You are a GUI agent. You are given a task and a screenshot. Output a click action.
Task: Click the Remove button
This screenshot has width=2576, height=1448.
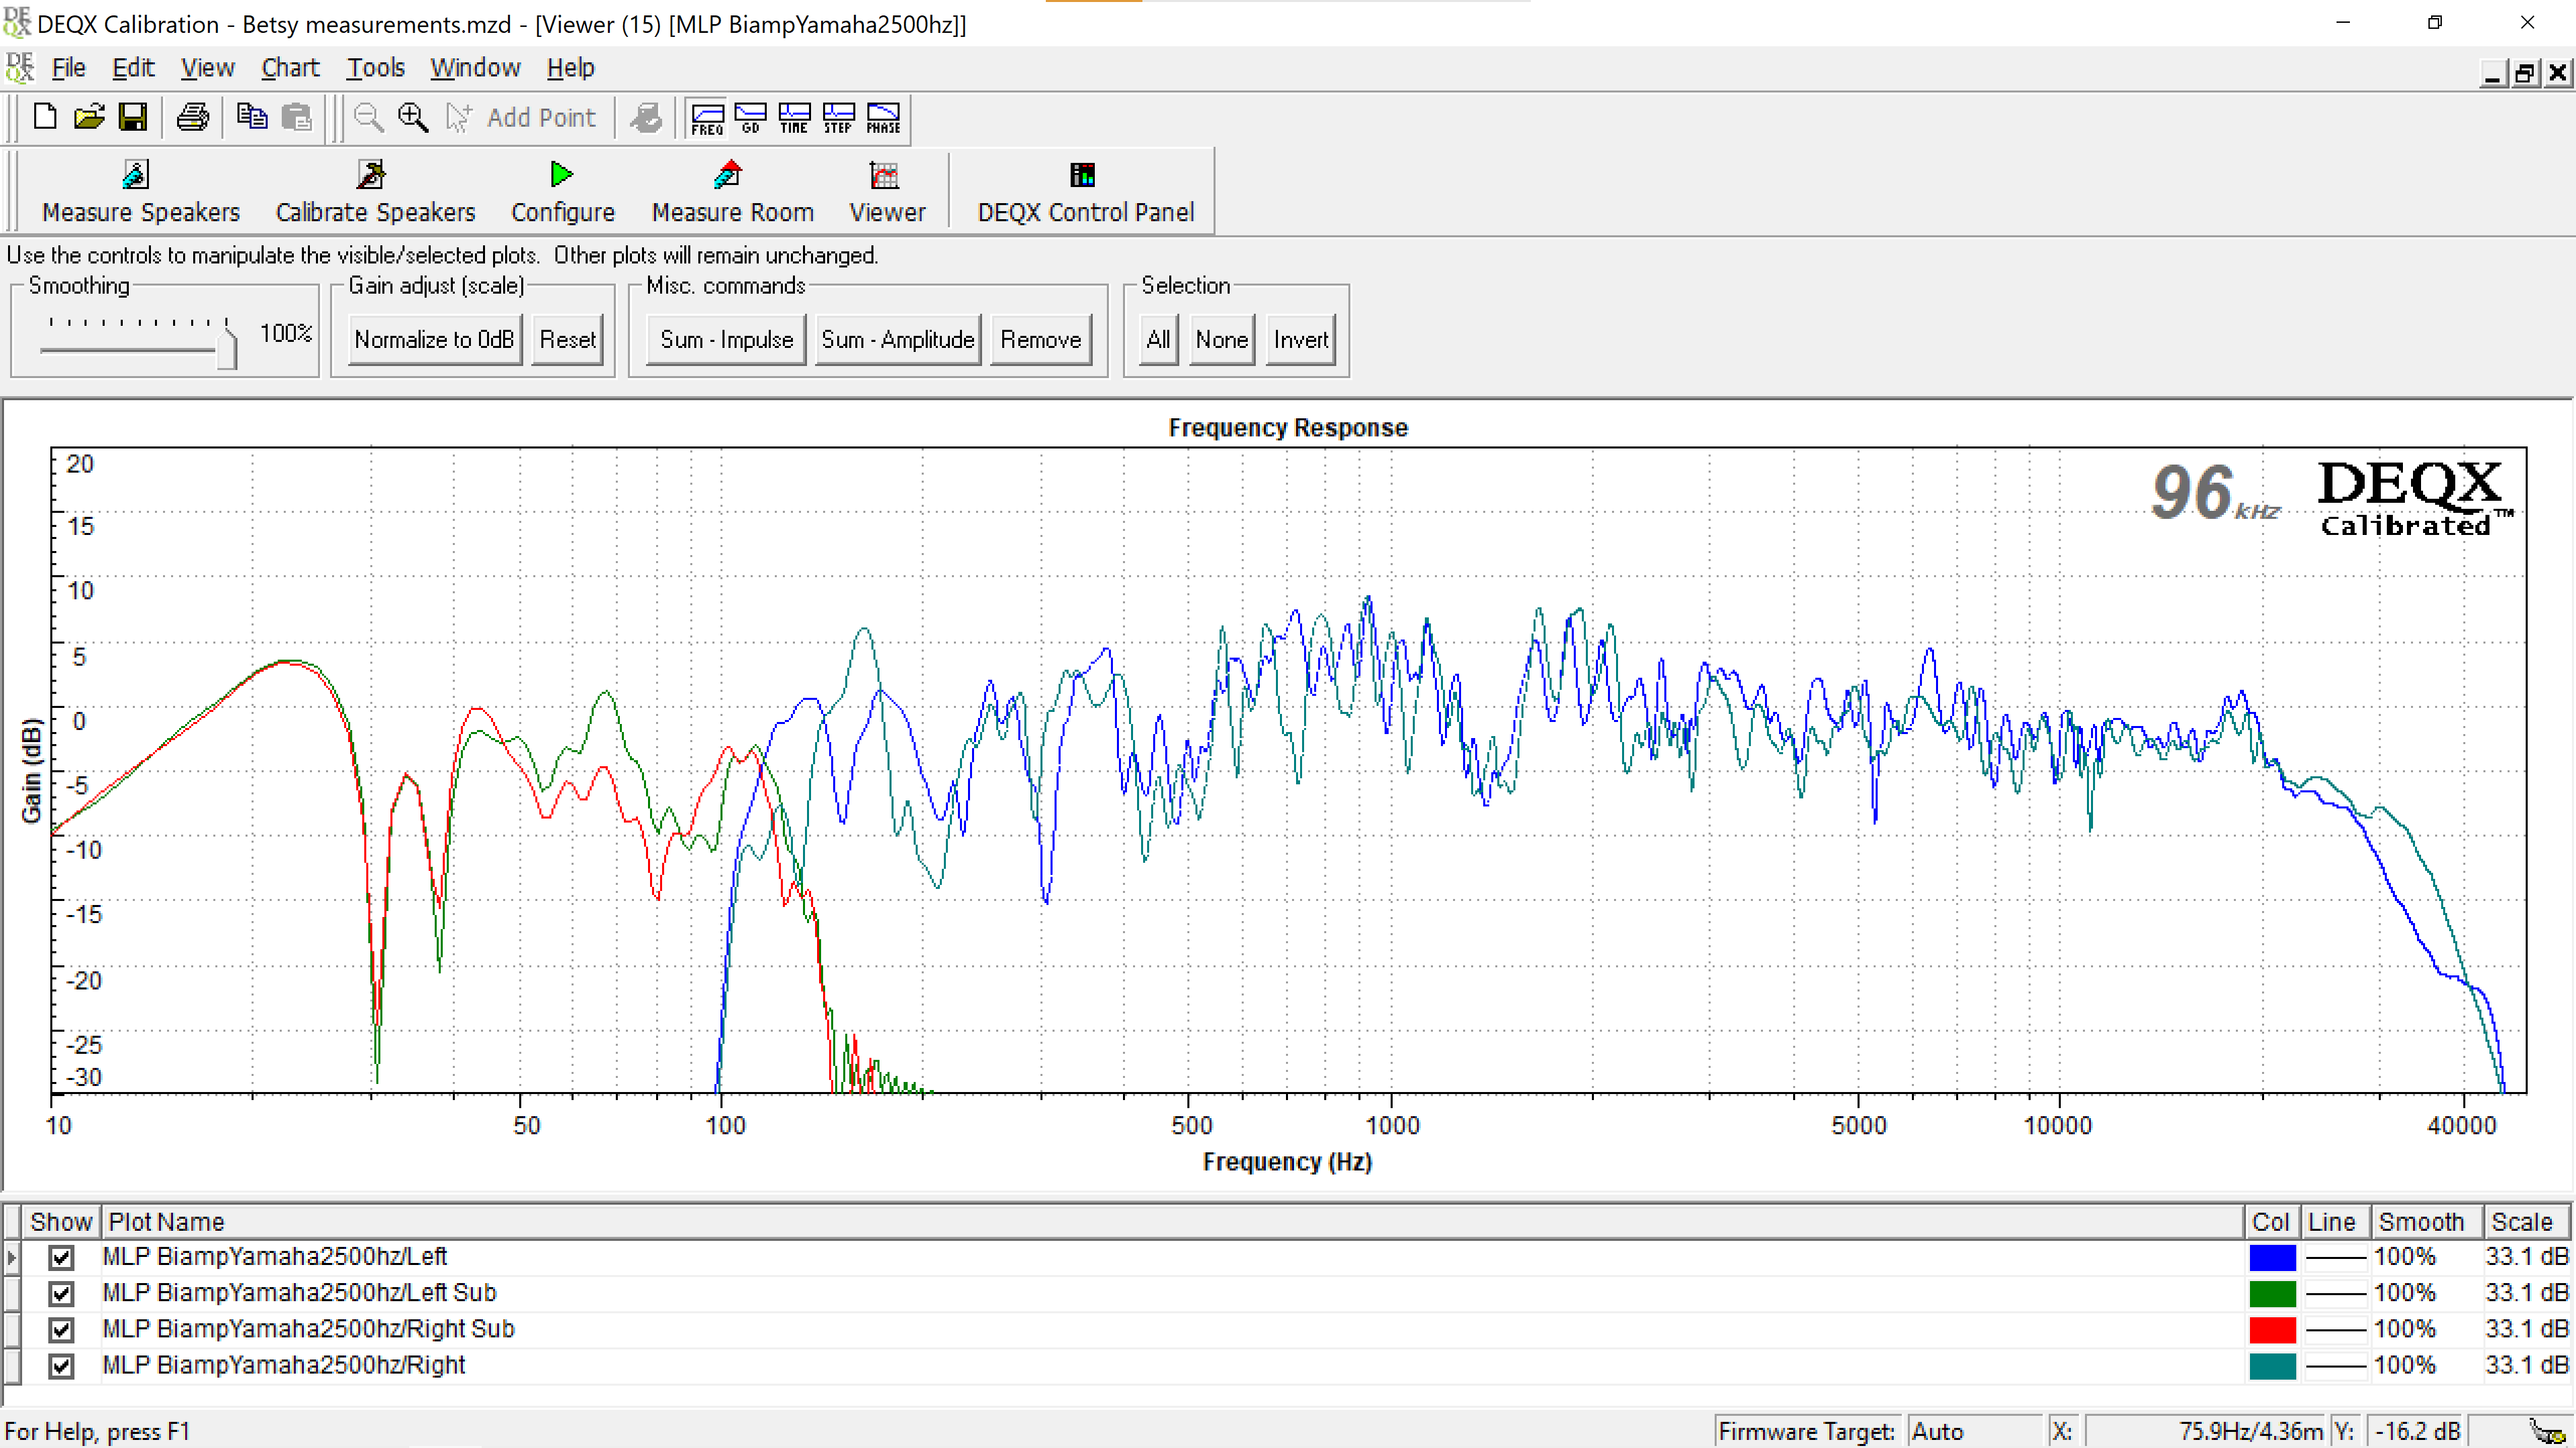tap(1040, 340)
